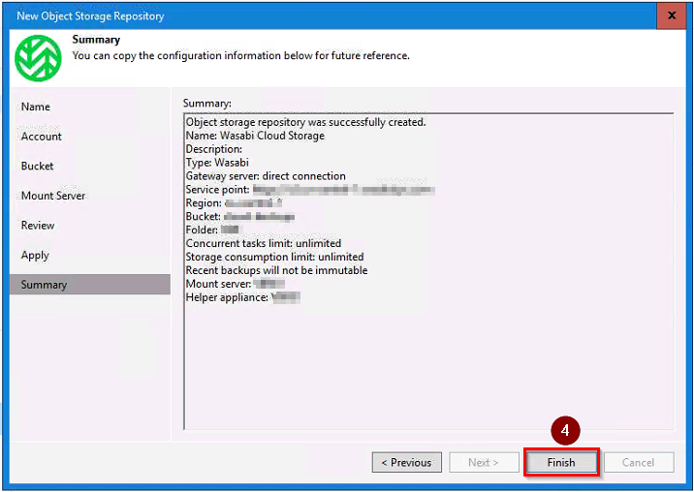Select the Account step in sidebar
The width and height of the screenshot is (694, 492).
coord(42,137)
